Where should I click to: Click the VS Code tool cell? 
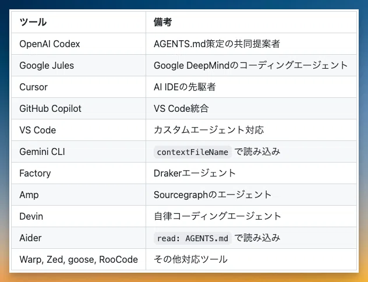click(79, 130)
